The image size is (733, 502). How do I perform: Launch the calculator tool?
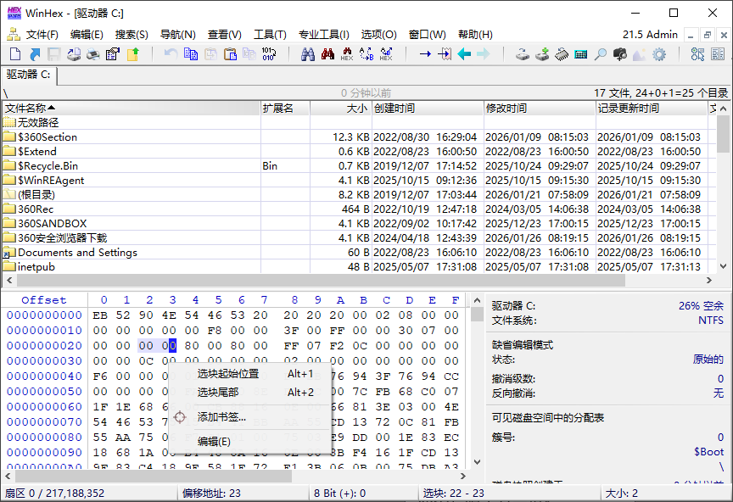(x=579, y=53)
